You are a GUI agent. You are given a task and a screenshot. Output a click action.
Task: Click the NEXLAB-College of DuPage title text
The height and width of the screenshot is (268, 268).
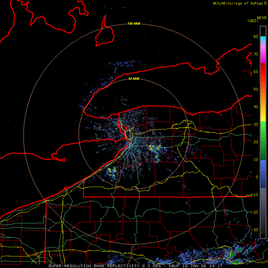[238, 3]
